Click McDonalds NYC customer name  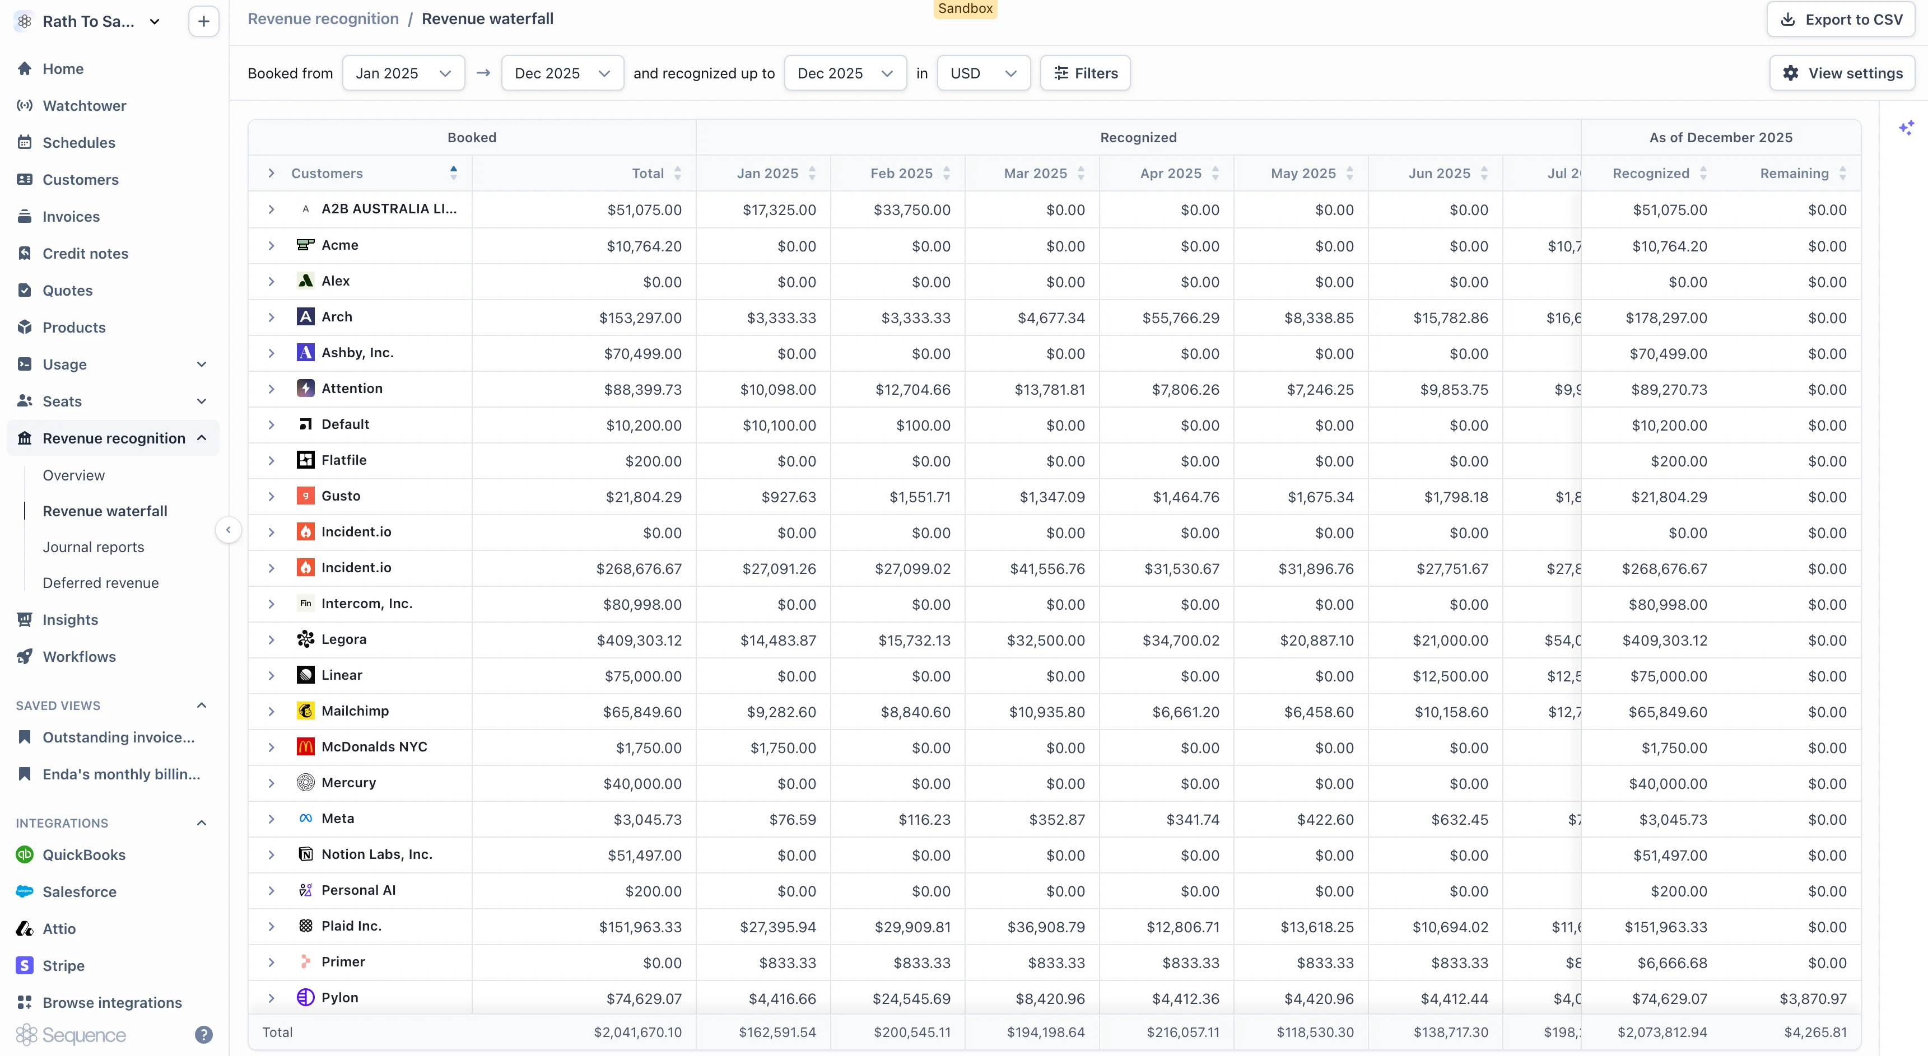click(x=374, y=746)
